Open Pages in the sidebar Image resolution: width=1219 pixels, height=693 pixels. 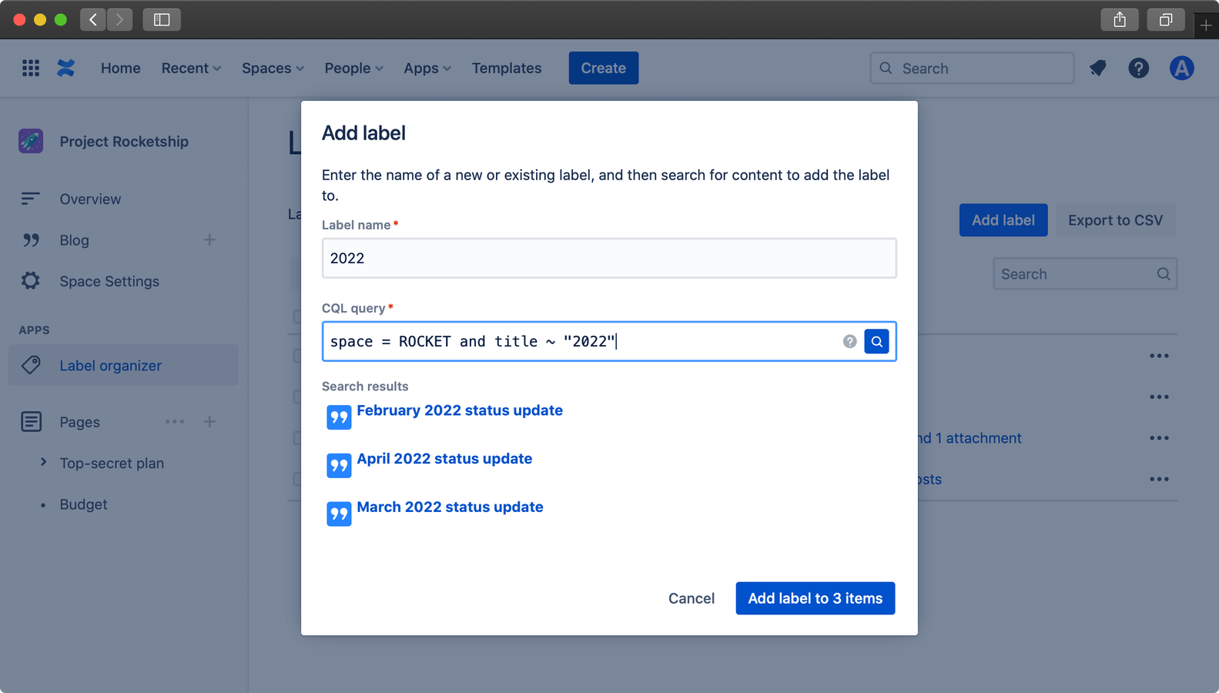pyautogui.click(x=80, y=422)
